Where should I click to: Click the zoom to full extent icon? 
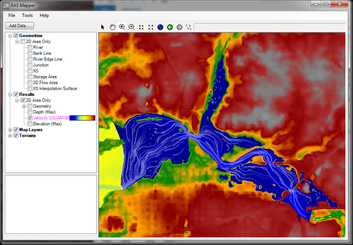pos(151,27)
